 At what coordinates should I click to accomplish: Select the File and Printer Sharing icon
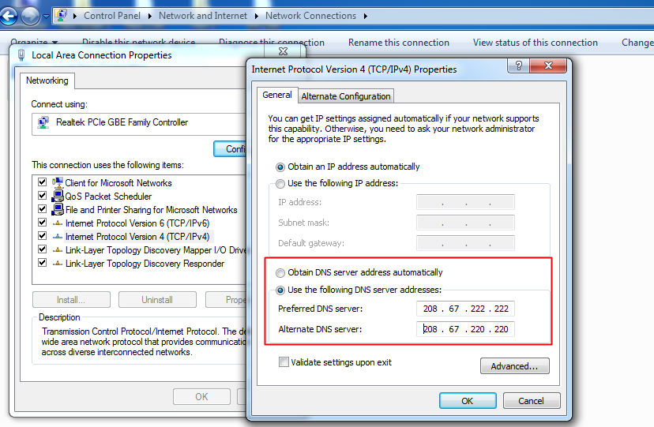58,210
